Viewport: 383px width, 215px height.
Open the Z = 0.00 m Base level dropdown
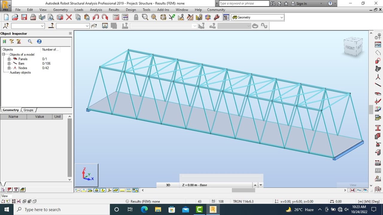pos(261,185)
